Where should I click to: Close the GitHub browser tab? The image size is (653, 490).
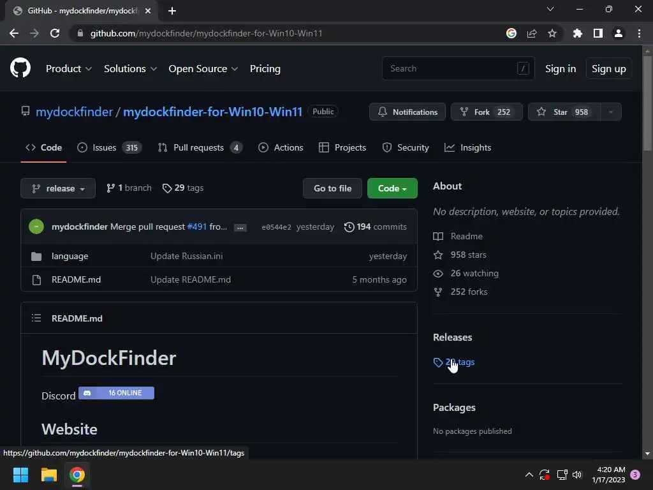[x=148, y=11]
